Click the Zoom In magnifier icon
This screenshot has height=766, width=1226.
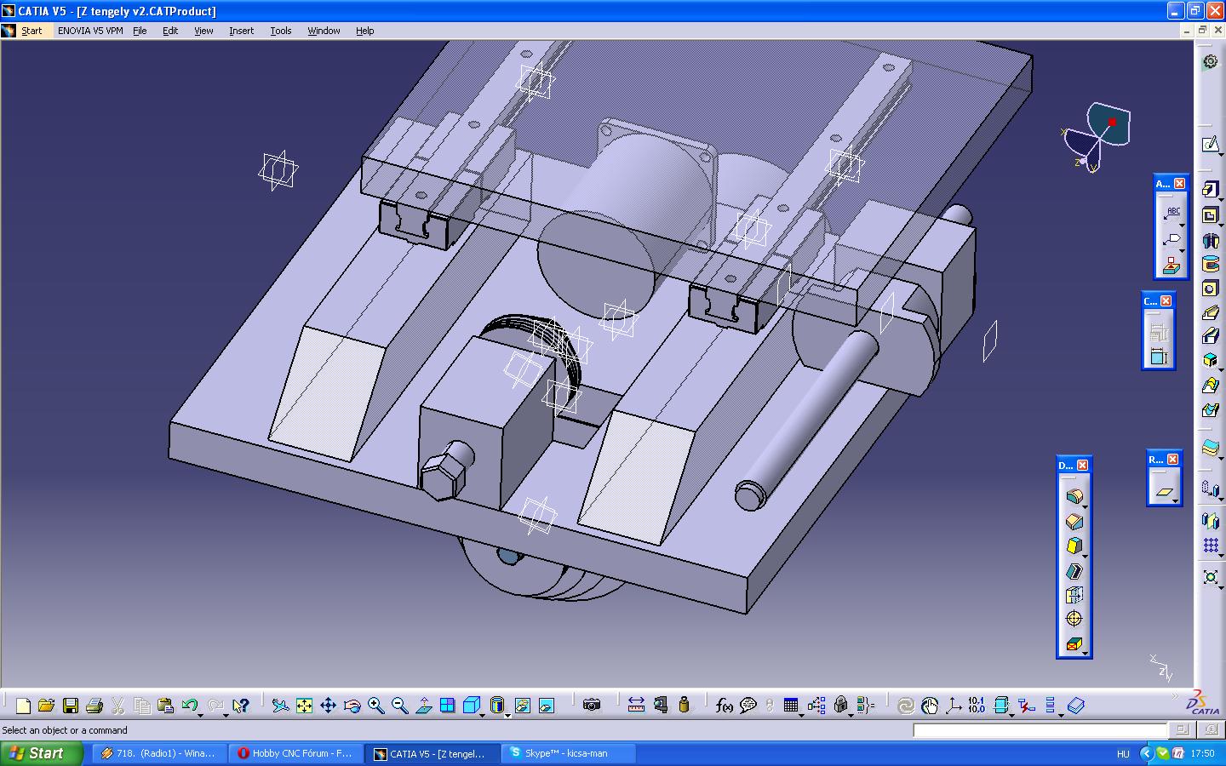(x=375, y=706)
